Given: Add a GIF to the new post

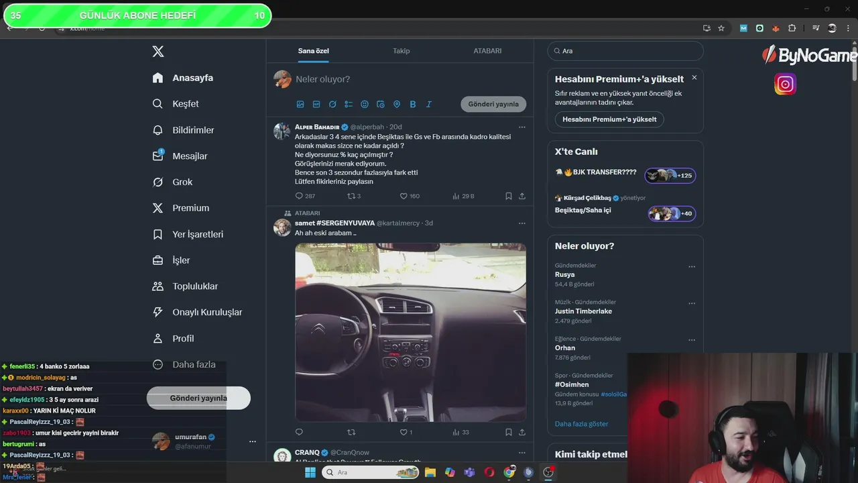Looking at the screenshot, I should point(316,104).
